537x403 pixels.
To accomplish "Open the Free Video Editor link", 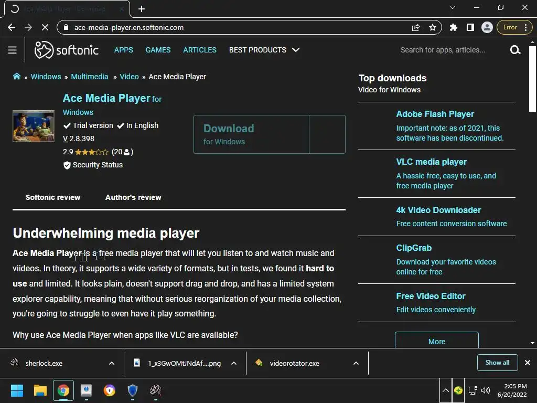I will pyautogui.click(x=431, y=296).
